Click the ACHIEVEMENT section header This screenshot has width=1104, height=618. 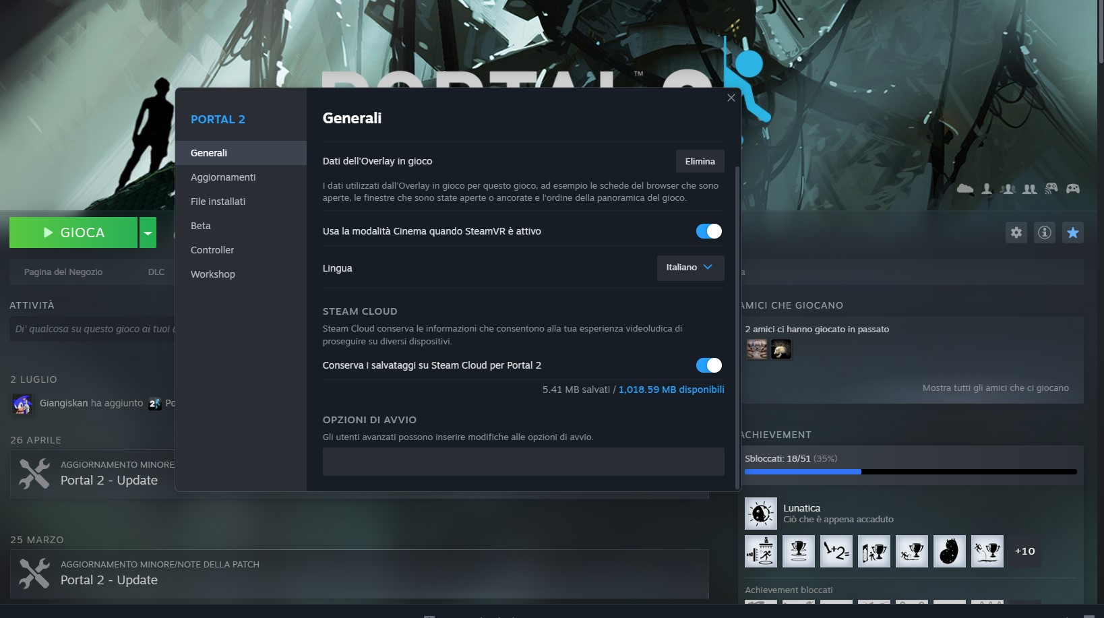coord(776,435)
